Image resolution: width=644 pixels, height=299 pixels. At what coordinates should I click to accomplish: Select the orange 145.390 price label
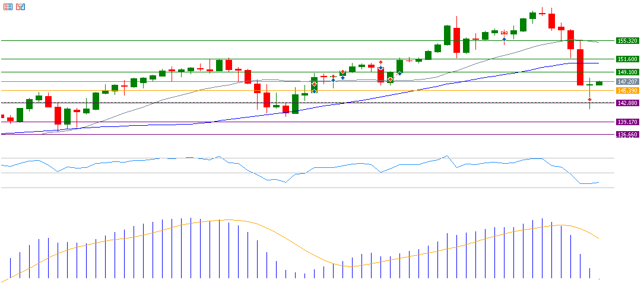627,90
